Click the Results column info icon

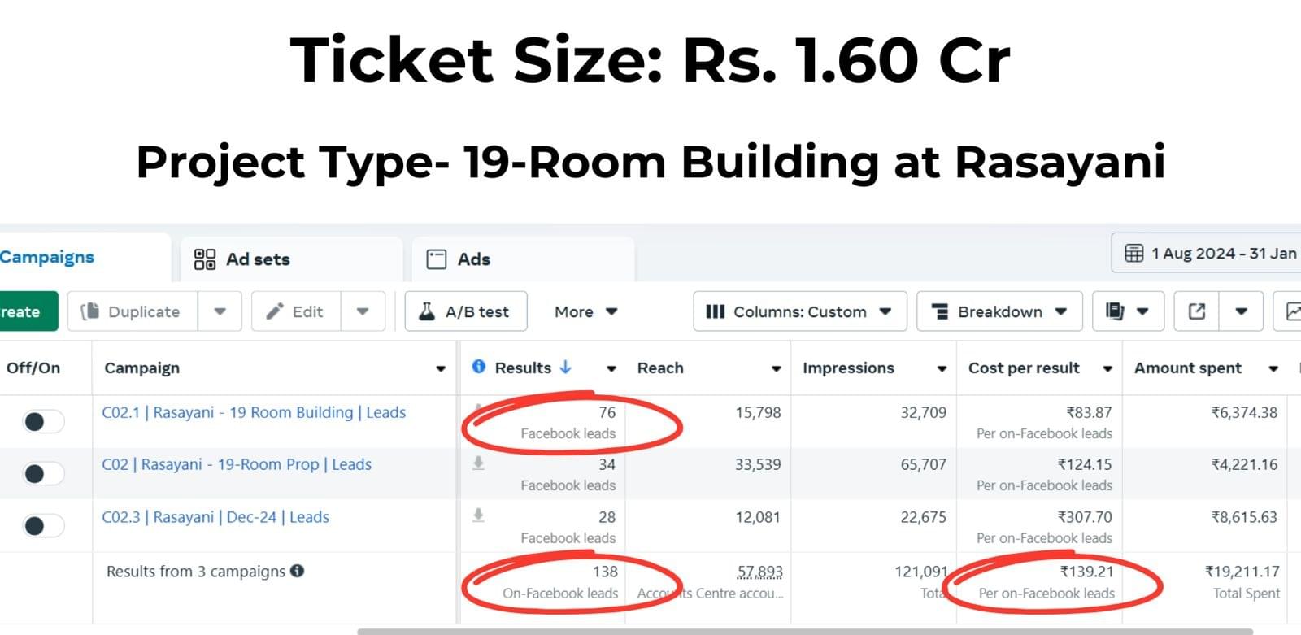(479, 367)
